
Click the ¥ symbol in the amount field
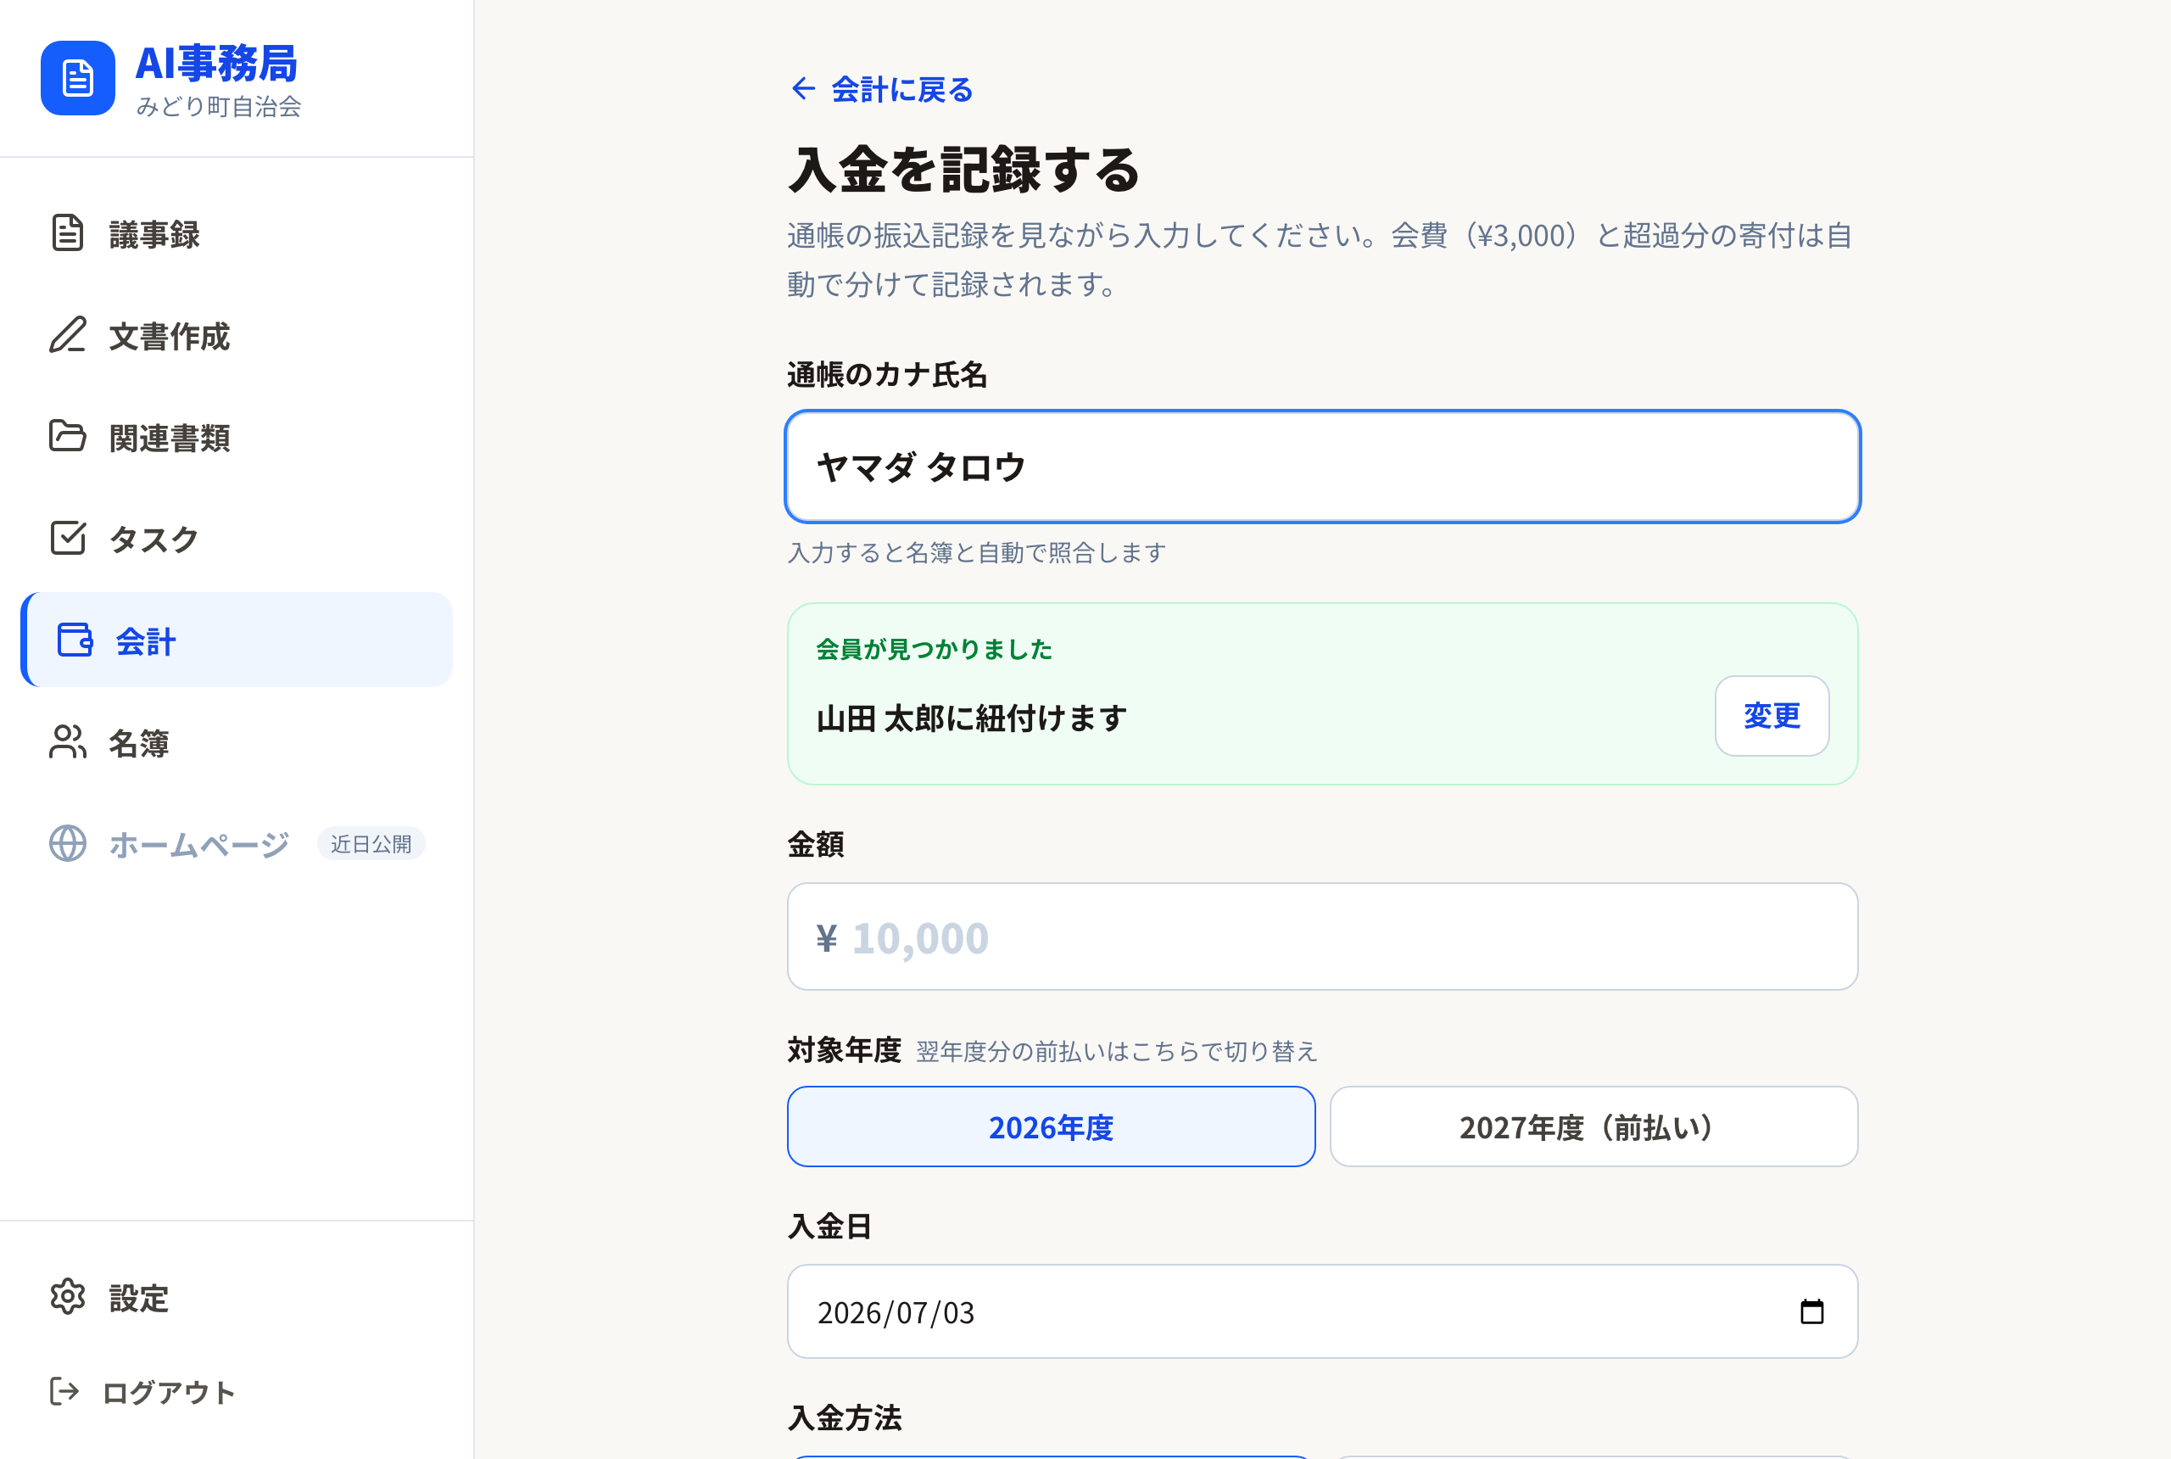tap(826, 938)
